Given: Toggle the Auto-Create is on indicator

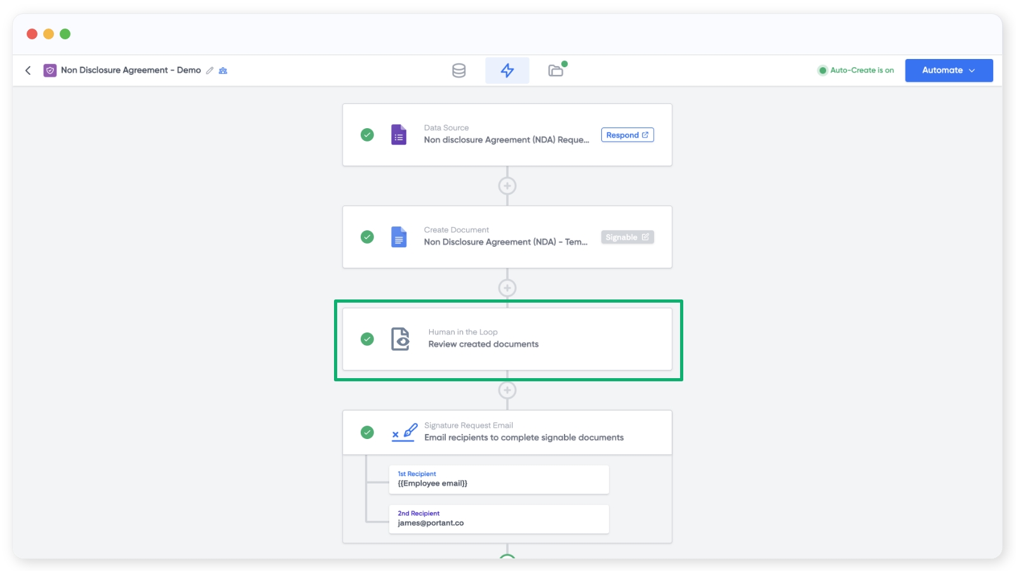Looking at the screenshot, I should click(855, 70).
